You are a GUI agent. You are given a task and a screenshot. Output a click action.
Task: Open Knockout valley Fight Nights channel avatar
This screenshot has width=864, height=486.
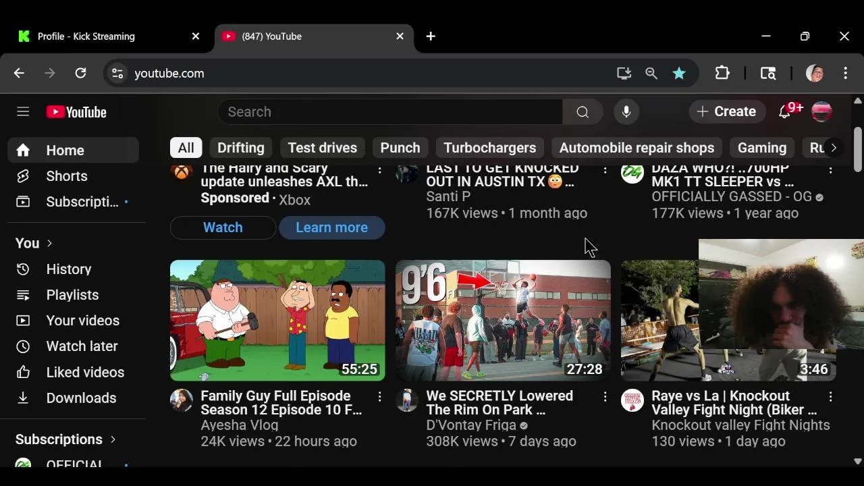(x=632, y=400)
